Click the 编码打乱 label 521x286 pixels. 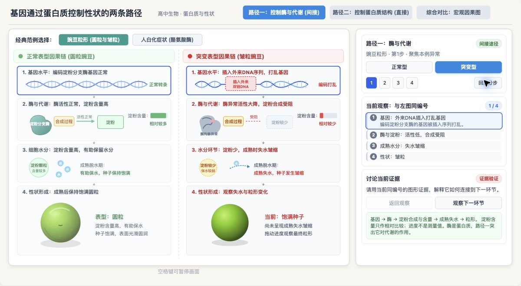point(327,85)
